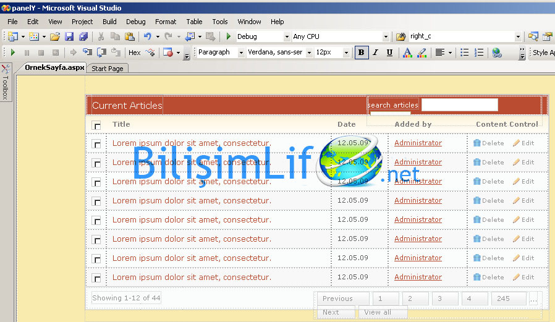The width and height of the screenshot is (555, 322).
Task: Click Delete in the fourth article row
Action: tap(488, 201)
